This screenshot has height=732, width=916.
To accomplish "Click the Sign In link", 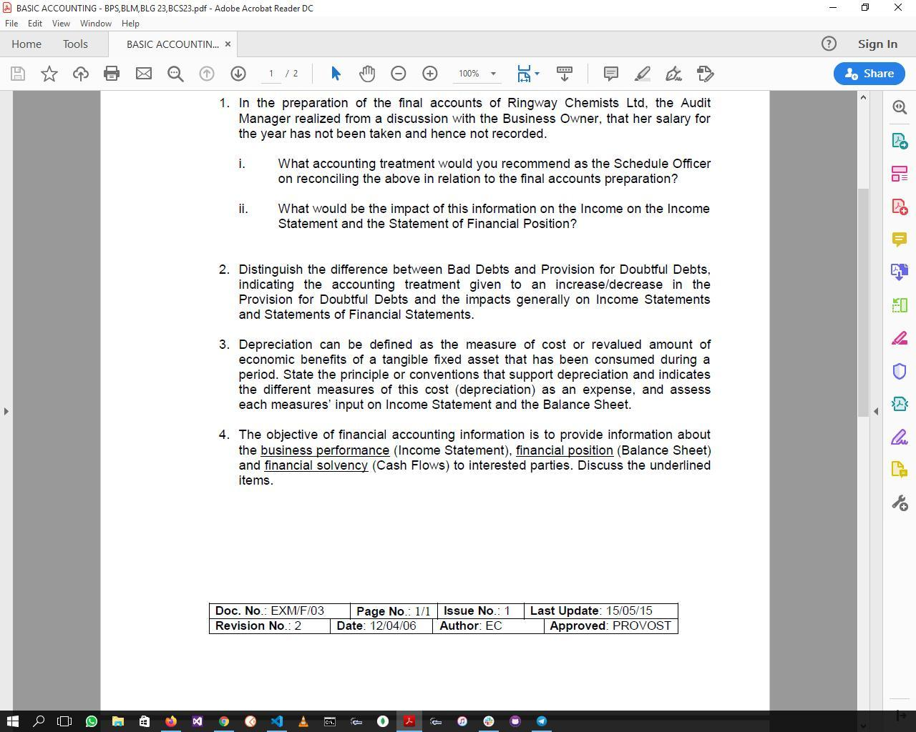I will coord(877,44).
